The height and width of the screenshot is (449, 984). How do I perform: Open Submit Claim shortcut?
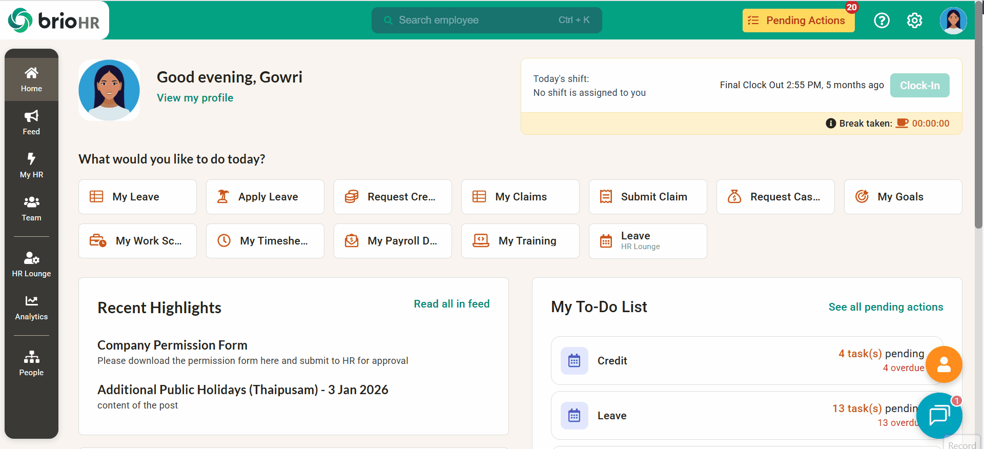point(648,197)
